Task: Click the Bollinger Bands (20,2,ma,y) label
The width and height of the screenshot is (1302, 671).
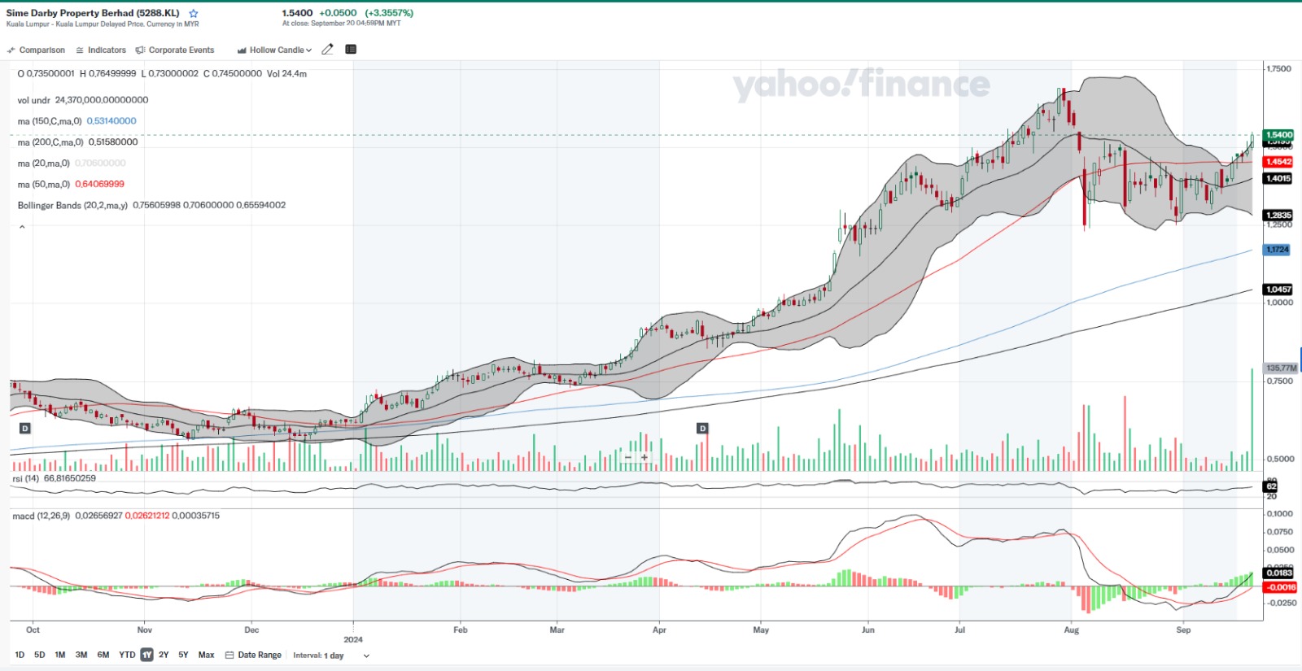Action: (72, 206)
